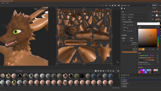Click the screenshot camera icon in top toolbar
The image size is (161, 91).
pyautogui.click(x=119, y=5)
